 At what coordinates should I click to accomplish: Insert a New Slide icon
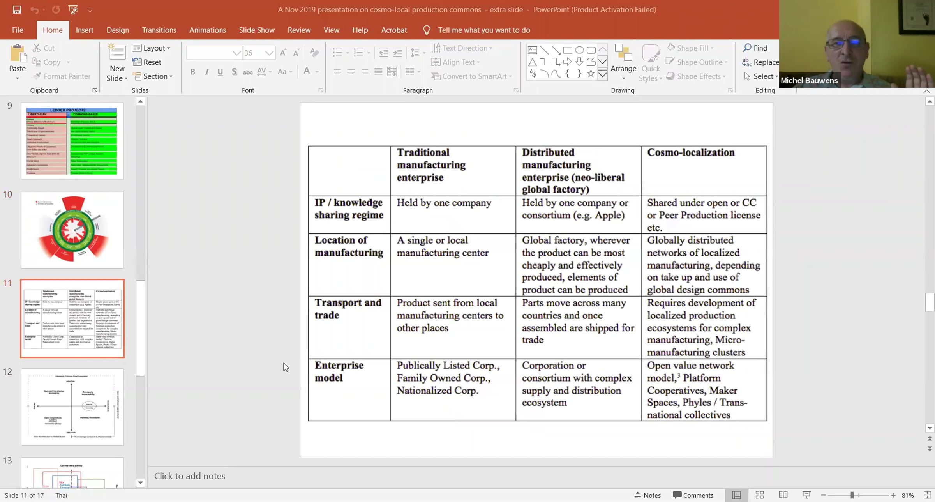click(x=116, y=52)
